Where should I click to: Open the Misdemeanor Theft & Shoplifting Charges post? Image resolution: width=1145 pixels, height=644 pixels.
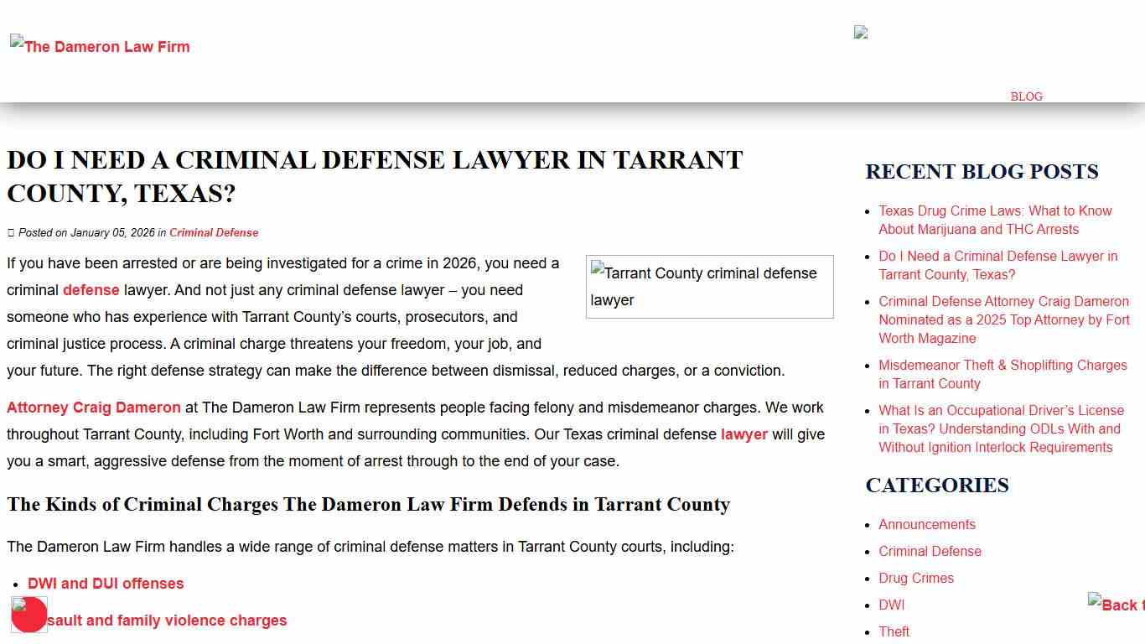1003,374
